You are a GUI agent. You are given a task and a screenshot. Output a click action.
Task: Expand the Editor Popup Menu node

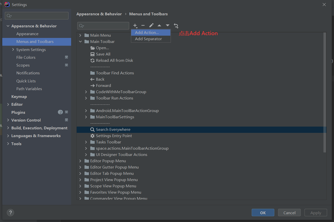click(80, 161)
